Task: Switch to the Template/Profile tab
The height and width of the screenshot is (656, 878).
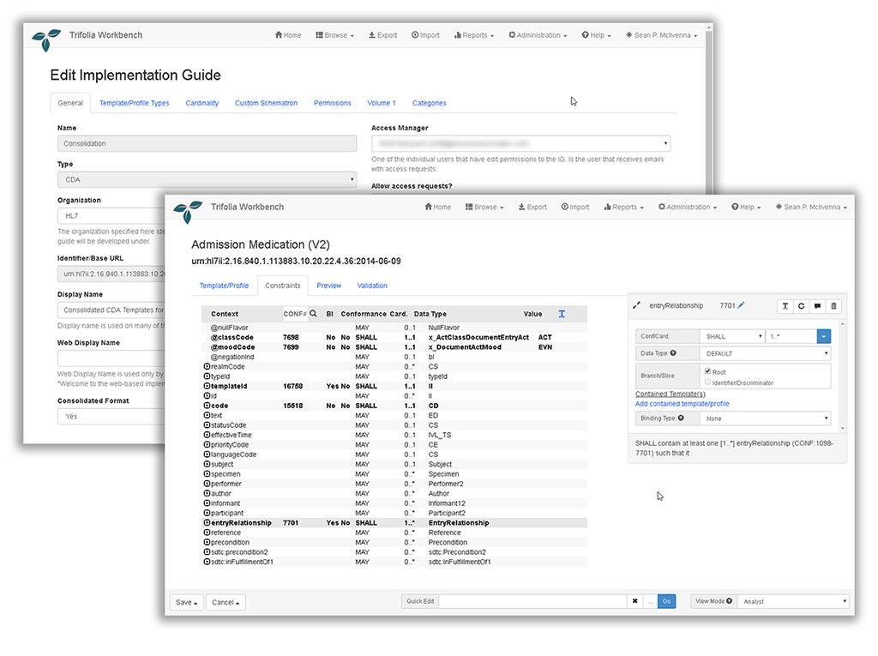Action: pyautogui.click(x=224, y=286)
